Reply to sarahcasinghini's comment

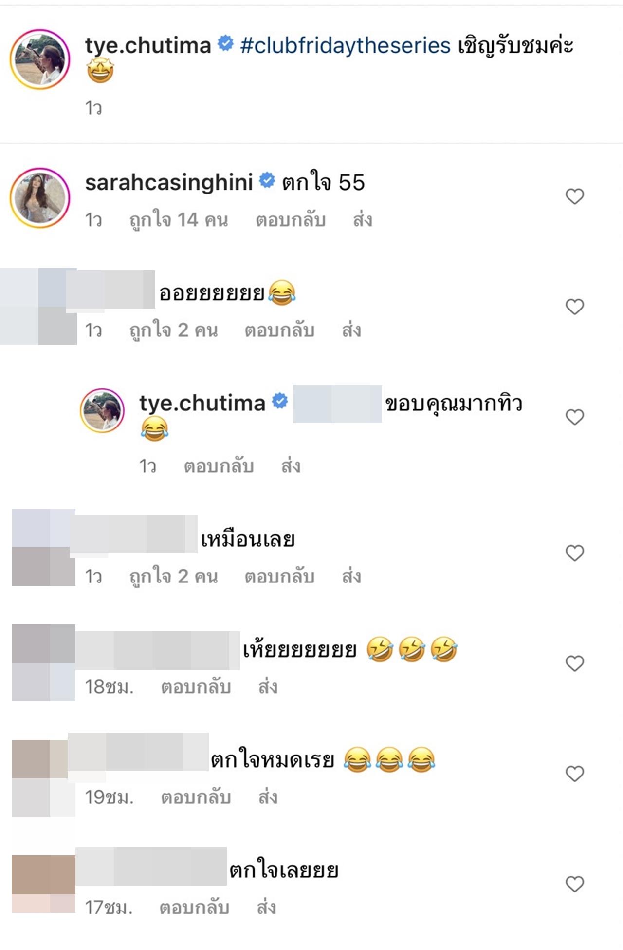click(x=291, y=220)
